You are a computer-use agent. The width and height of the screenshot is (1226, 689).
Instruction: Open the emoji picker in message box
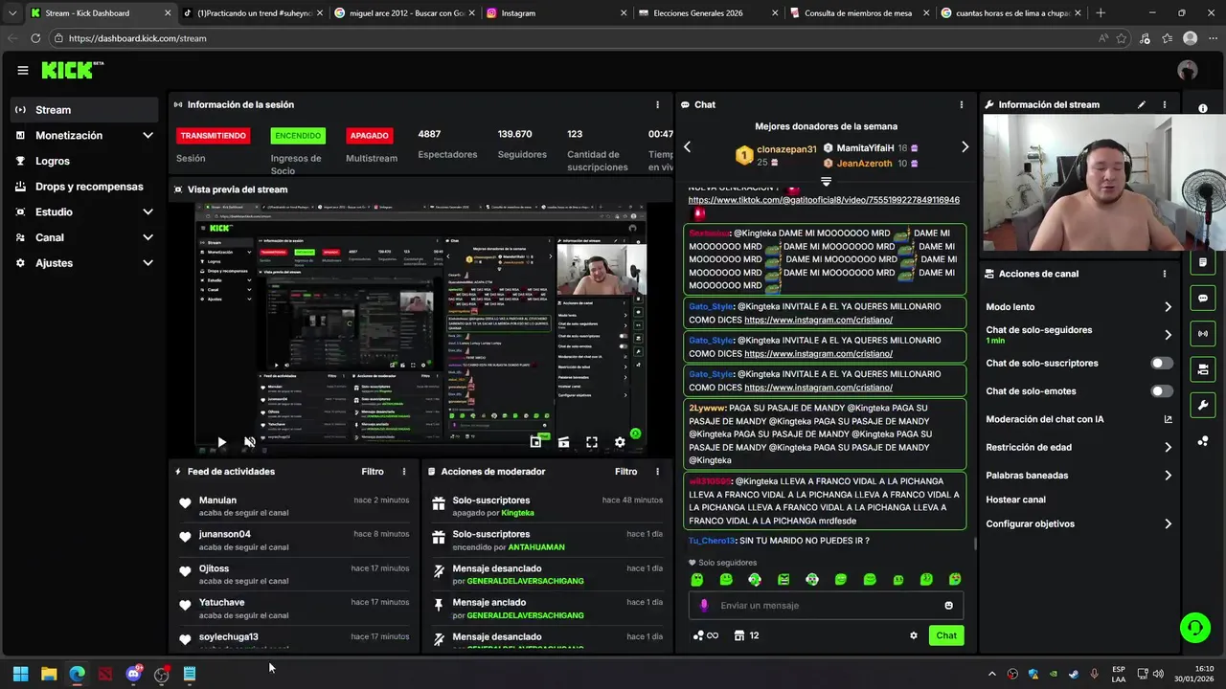point(949,605)
